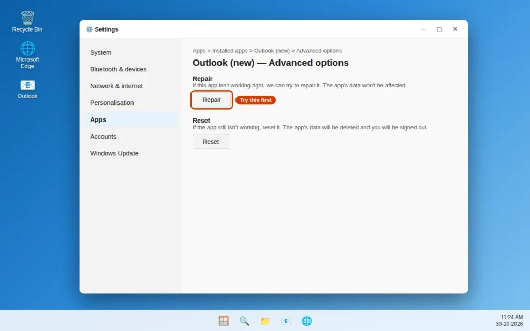The width and height of the screenshot is (530, 331).
Task: Click the taskbar clock and date
Action: (x=510, y=321)
